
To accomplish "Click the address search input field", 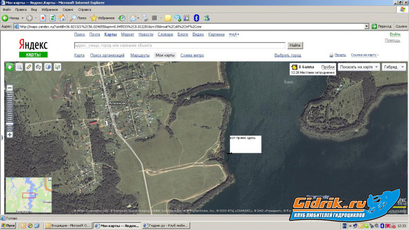I will (x=179, y=45).
